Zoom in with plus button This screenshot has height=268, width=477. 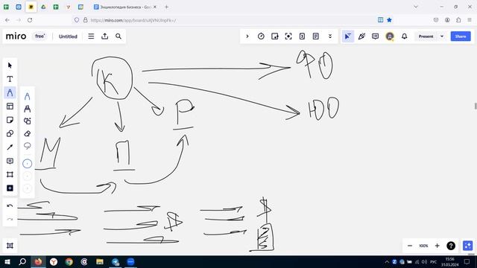pyautogui.click(x=437, y=246)
